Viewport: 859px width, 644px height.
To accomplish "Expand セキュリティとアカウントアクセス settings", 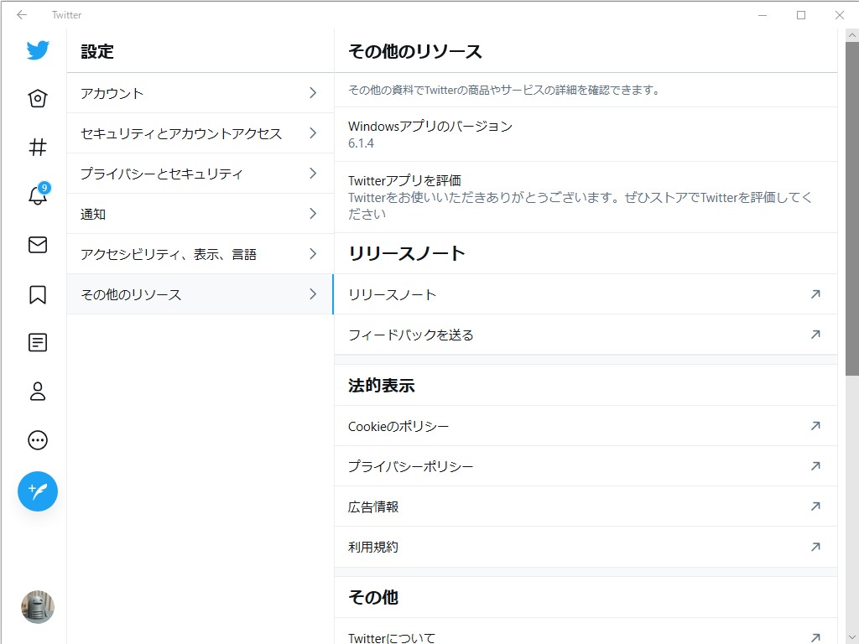I will [199, 133].
